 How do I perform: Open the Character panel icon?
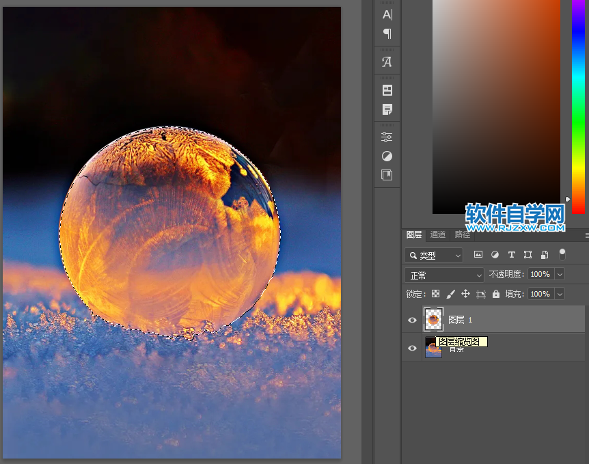click(x=387, y=14)
